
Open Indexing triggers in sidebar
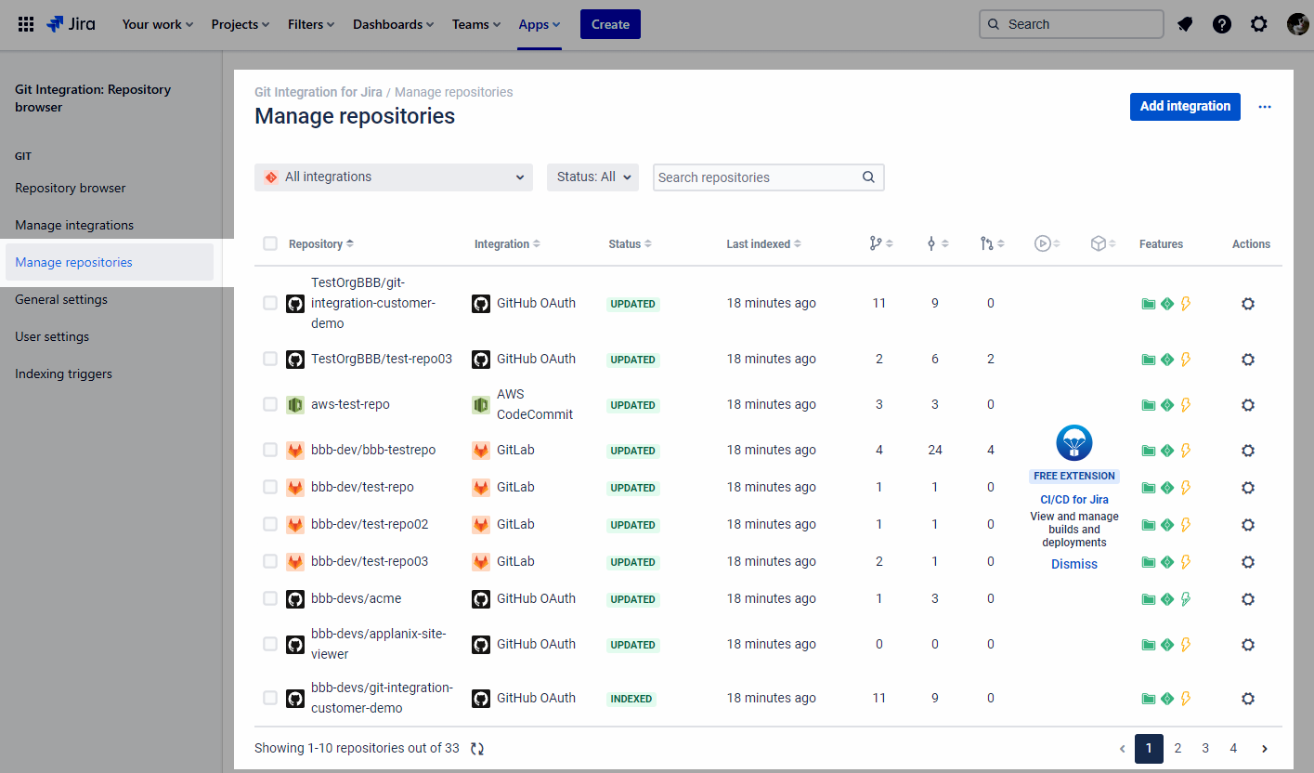[x=63, y=373]
